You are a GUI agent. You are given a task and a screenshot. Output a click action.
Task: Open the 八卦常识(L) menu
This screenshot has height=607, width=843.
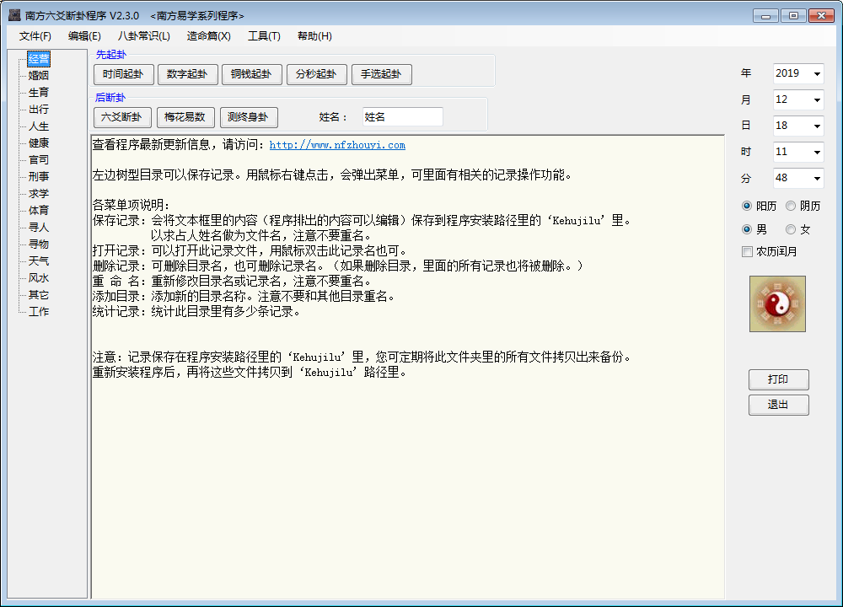[x=143, y=36]
